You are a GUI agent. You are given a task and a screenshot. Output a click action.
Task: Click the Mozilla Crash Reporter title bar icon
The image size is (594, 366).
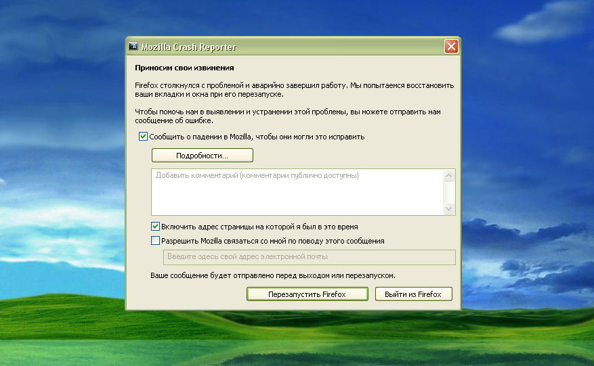point(133,47)
